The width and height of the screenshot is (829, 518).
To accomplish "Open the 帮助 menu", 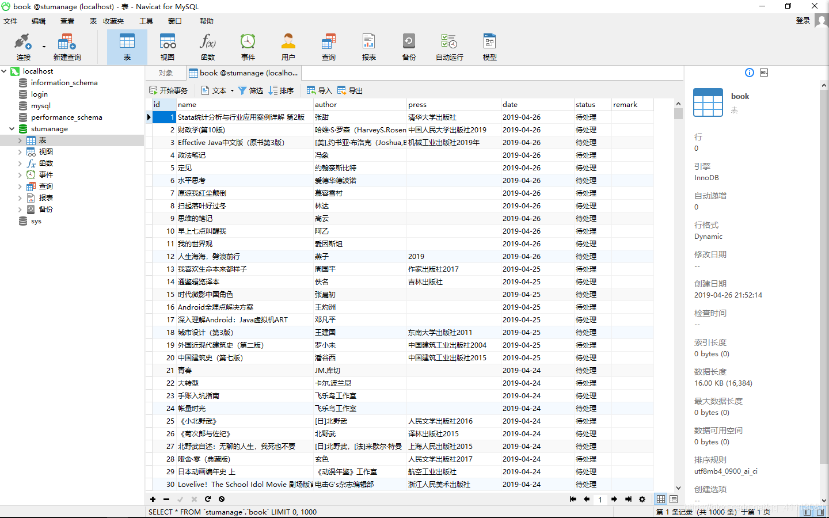I will click(x=207, y=21).
